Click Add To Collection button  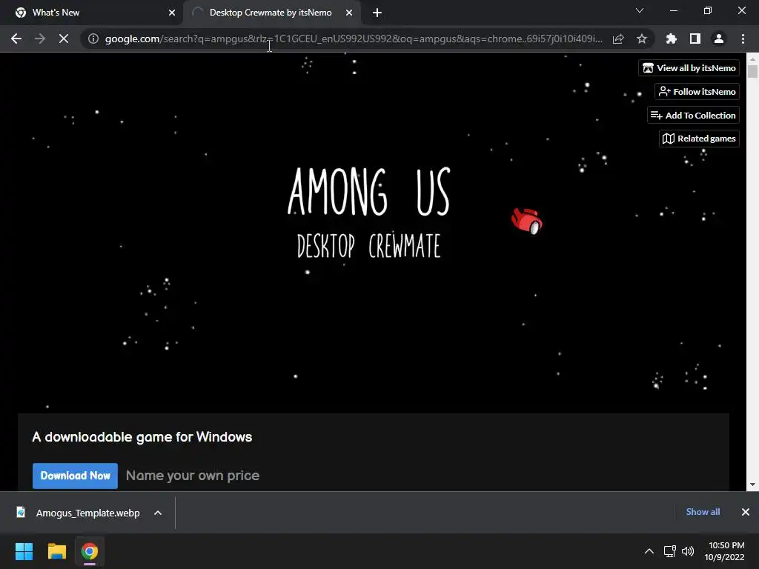[x=693, y=115]
